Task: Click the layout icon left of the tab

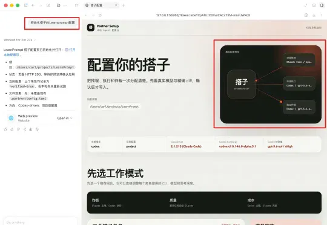Action: tap(76, 5)
